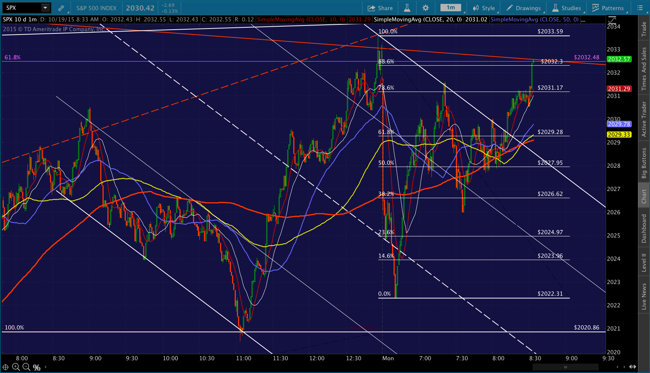Expand the Style menu
Screen dimensions: 650x373
pos(484,8)
